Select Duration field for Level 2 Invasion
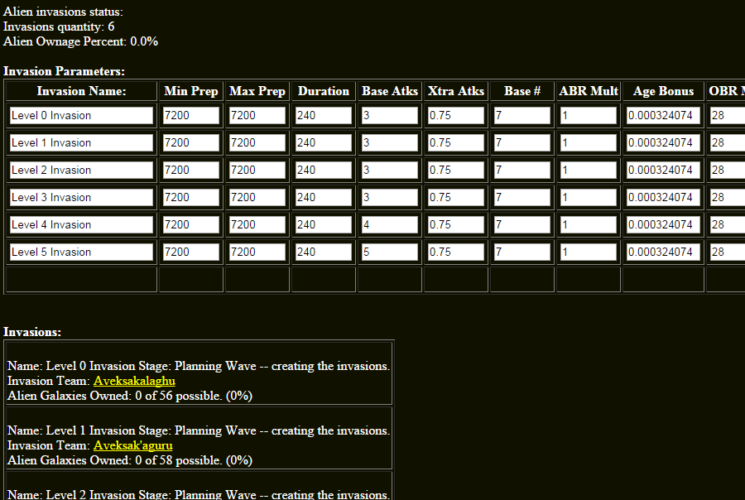The image size is (745, 500). 323,171
